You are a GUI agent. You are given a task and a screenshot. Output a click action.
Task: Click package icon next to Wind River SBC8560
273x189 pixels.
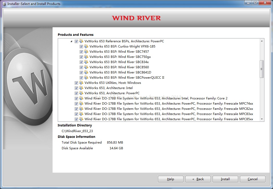[x=86, y=67]
